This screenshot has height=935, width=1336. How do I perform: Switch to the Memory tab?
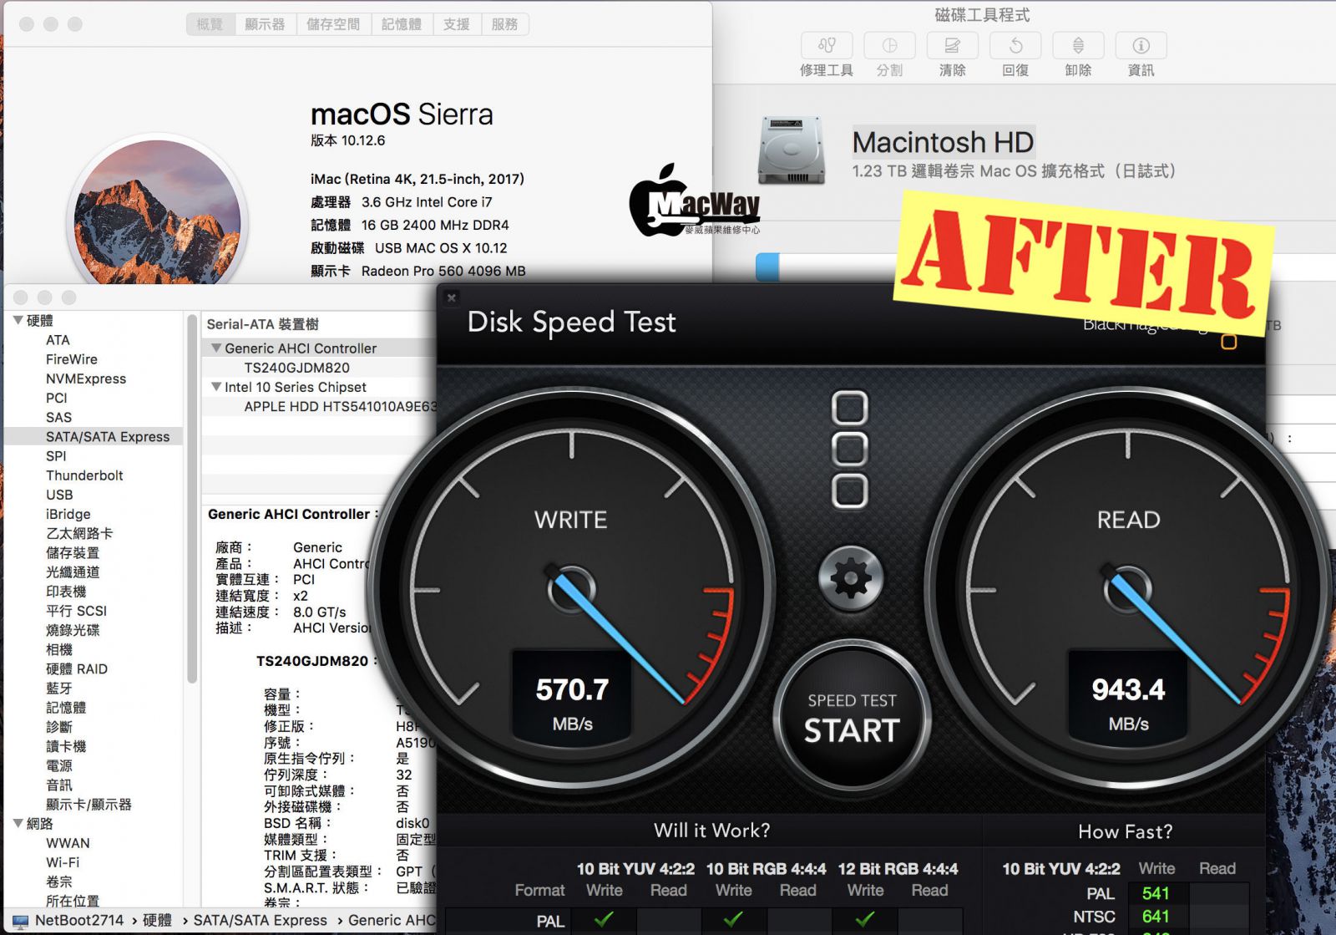(x=402, y=25)
